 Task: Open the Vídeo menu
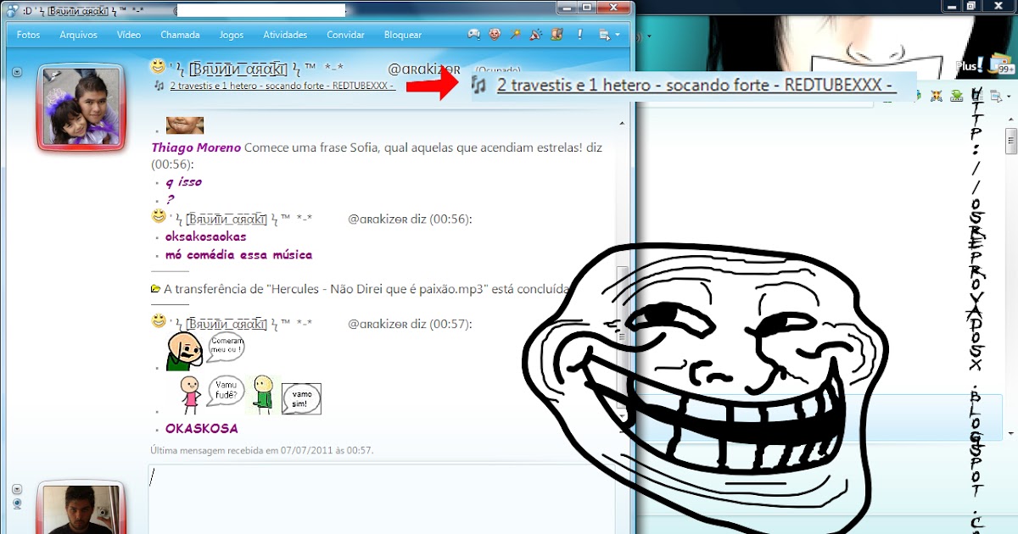pyautogui.click(x=129, y=35)
